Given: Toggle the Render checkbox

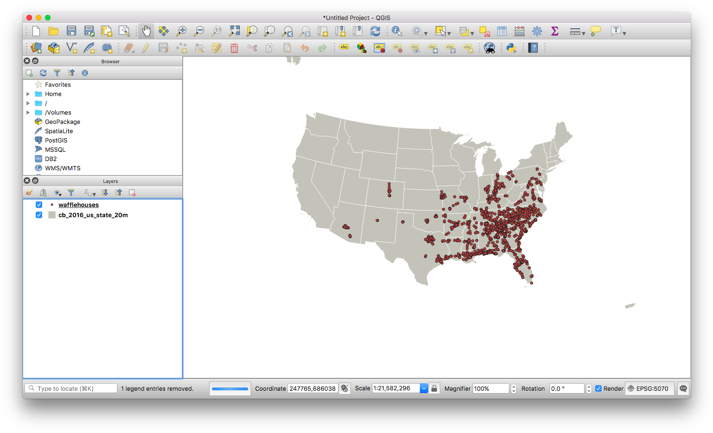Looking at the screenshot, I should click(598, 388).
